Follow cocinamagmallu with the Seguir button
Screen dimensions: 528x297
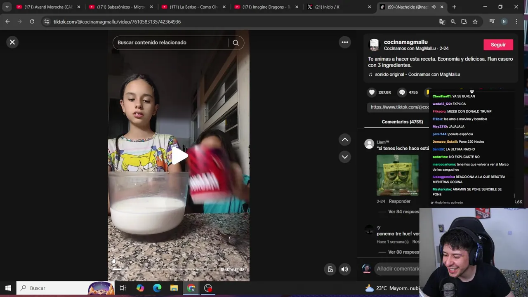coord(498,45)
